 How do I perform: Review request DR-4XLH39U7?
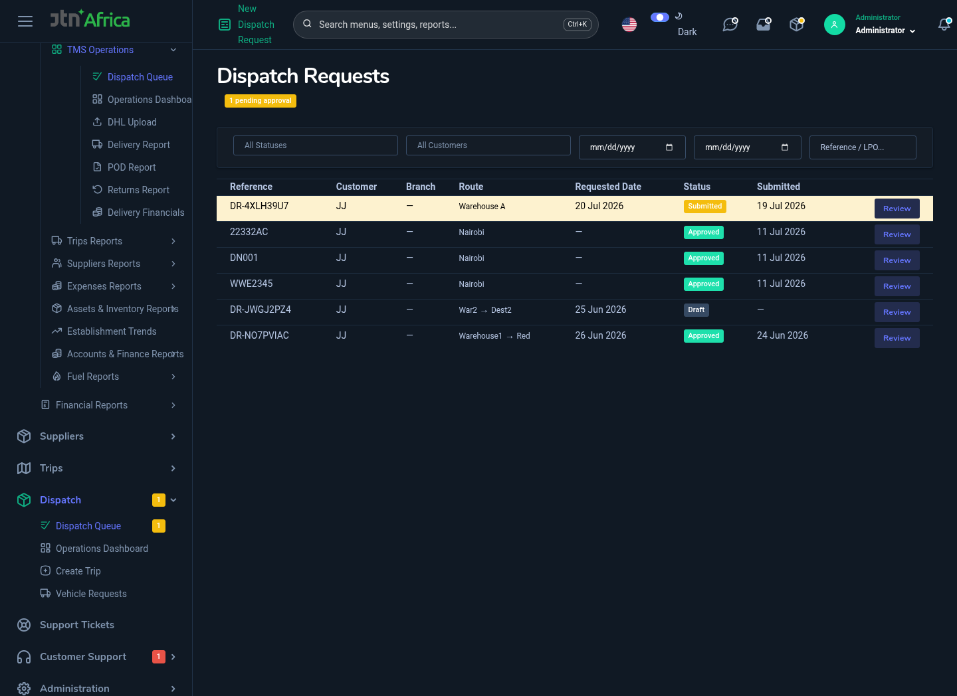[x=897, y=209]
